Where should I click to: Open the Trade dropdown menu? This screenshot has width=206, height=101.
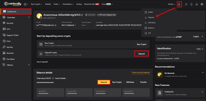tap(57, 4)
